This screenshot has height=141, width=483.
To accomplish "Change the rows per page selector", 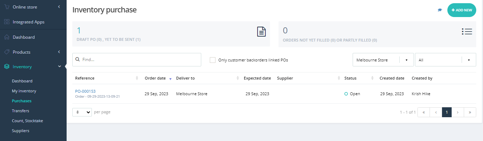I will coord(82,112).
